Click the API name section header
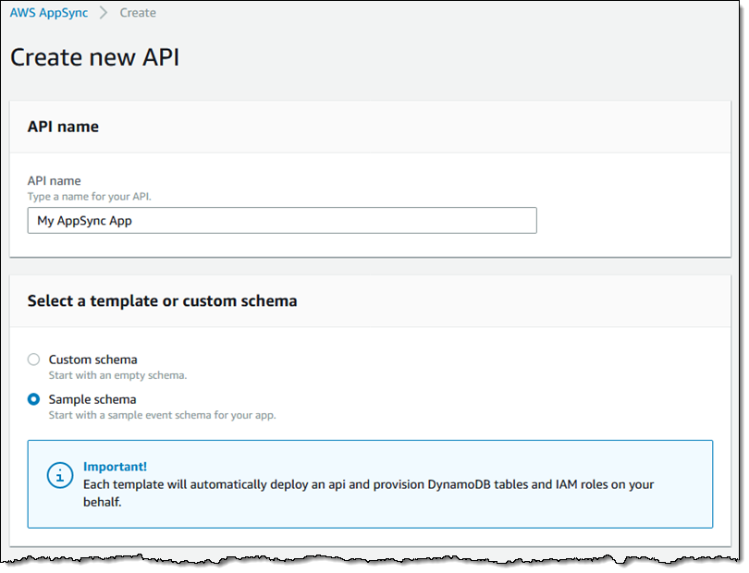Screen dimensions: 749x573 [63, 127]
